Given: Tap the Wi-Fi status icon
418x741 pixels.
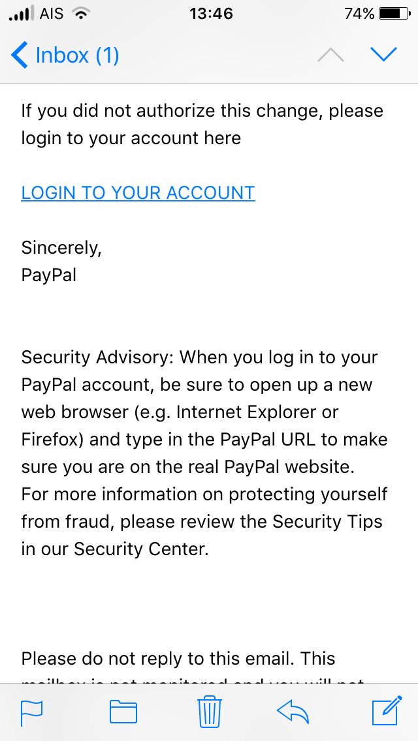Looking at the screenshot, I should point(81,13).
